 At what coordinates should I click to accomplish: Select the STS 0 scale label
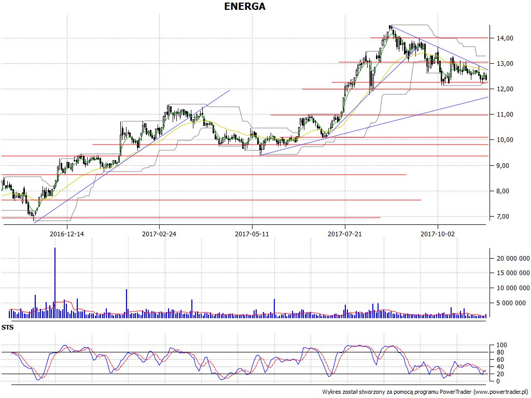click(498, 381)
